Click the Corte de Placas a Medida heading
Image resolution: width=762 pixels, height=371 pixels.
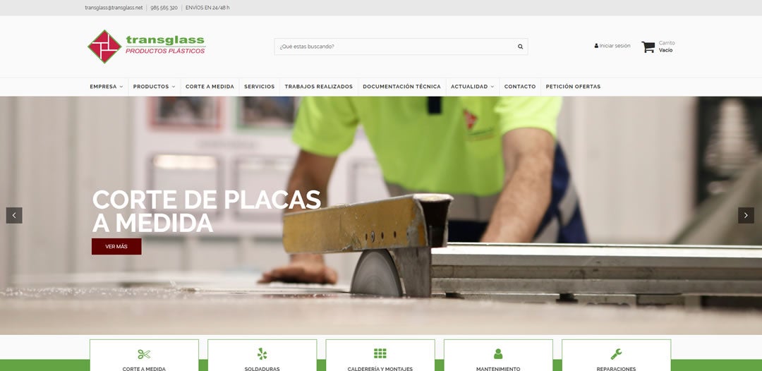click(x=207, y=211)
